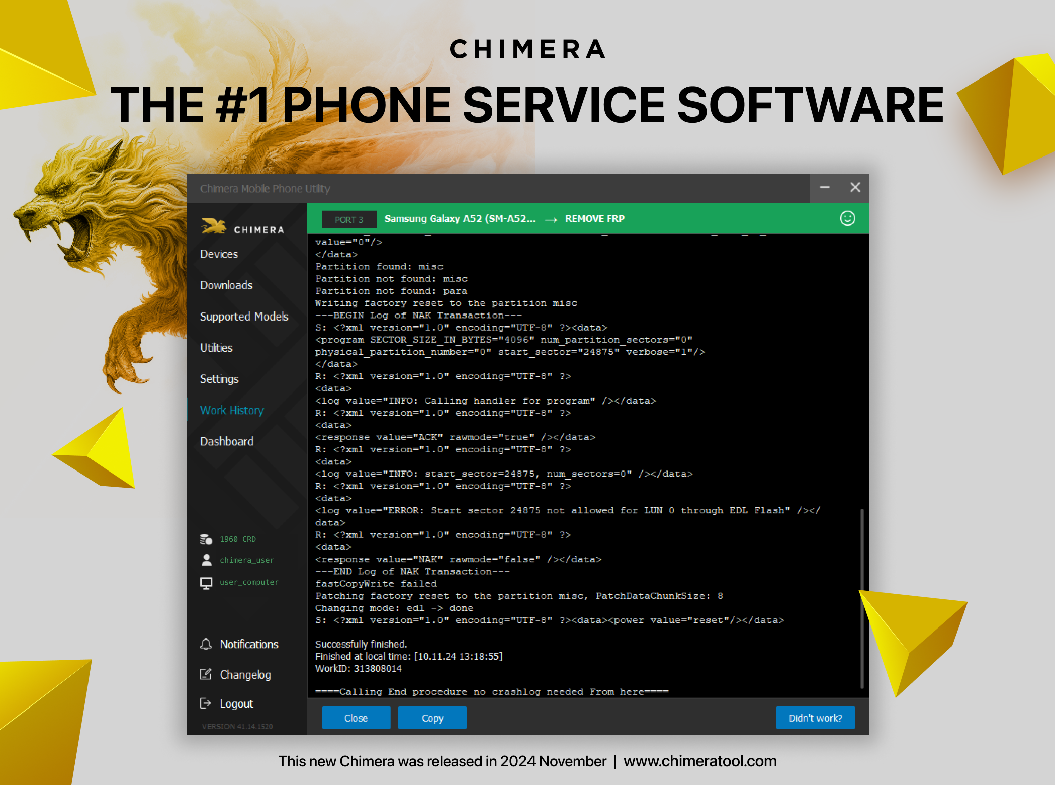This screenshot has height=785, width=1055.
Task: Close the REMOVE FRP log view
Action: click(x=356, y=718)
